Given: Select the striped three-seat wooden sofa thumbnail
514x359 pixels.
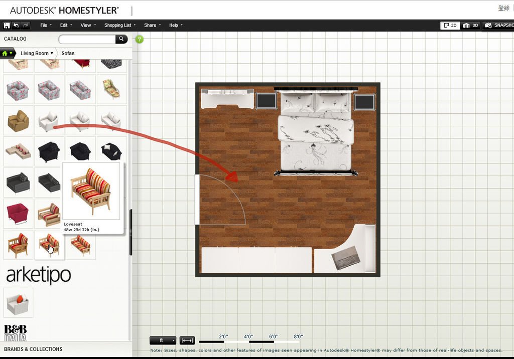Looking at the screenshot, I should pyautogui.click(x=80, y=245).
